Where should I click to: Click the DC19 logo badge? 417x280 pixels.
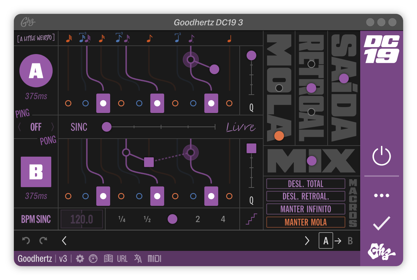tap(381, 50)
